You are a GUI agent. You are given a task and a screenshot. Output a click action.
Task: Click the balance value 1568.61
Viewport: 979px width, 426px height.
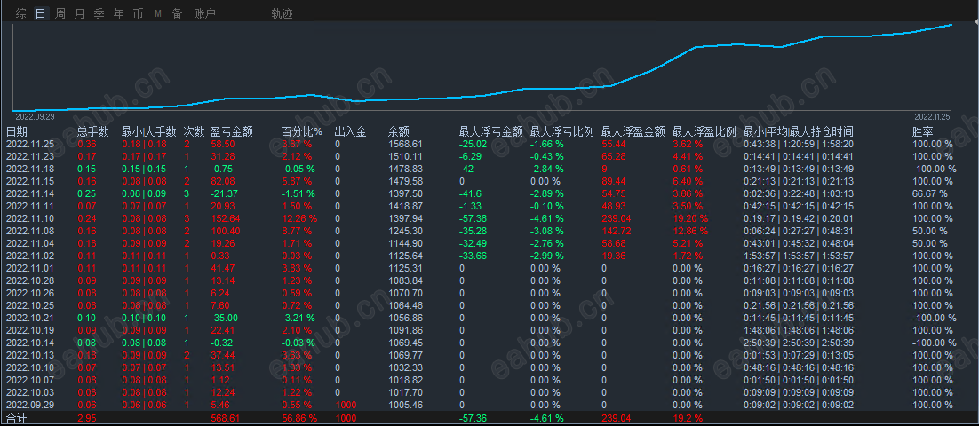(404, 144)
